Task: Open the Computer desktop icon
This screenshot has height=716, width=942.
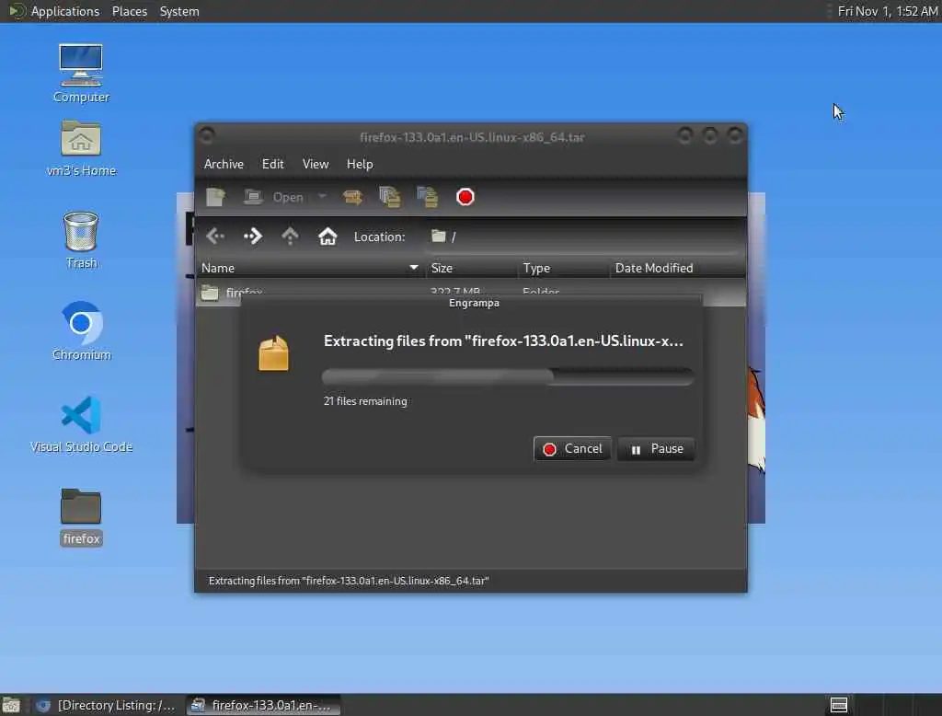Action: 81,74
